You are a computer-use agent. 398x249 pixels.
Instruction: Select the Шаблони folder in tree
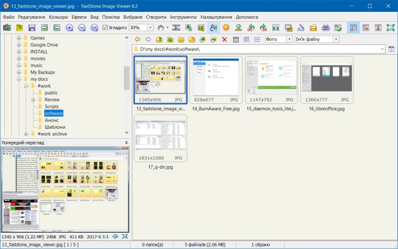pos(55,127)
